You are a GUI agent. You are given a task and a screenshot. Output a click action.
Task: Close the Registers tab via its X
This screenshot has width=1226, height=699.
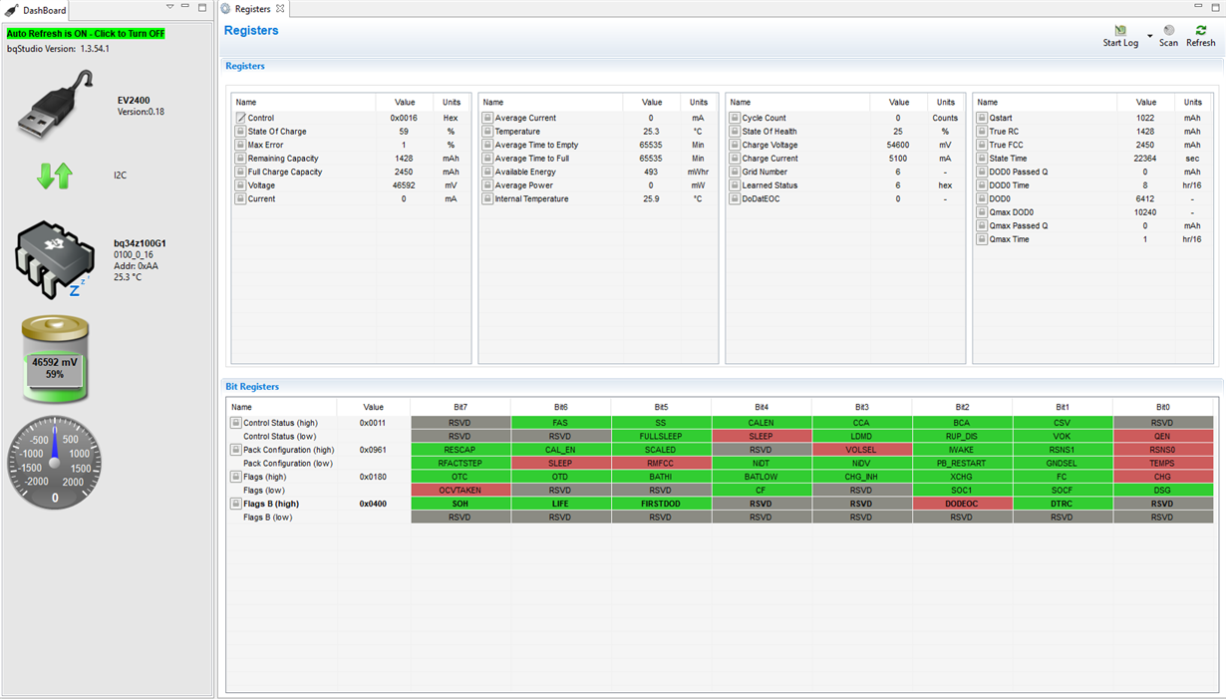click(x=280, y=9)
